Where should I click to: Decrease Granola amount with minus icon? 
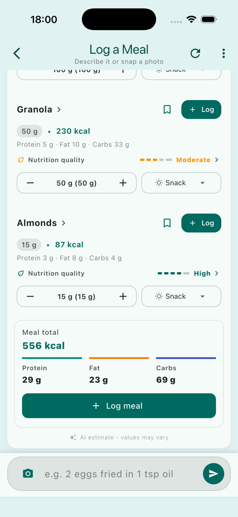coord(30,183)
